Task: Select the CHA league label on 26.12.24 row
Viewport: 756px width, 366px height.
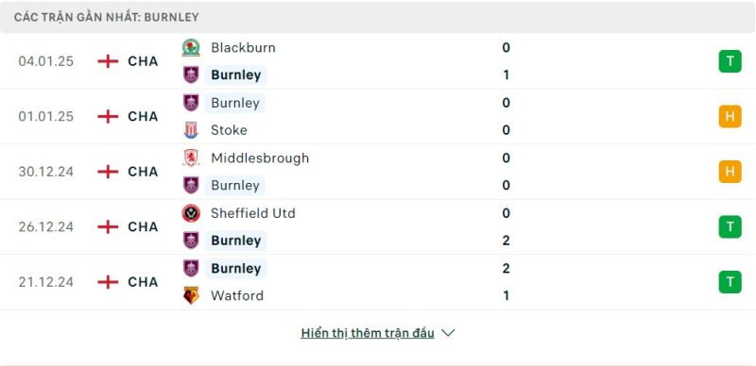Action: click(143, 226)
